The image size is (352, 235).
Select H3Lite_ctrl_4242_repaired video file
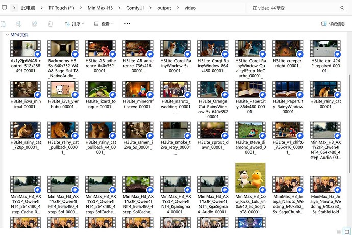click(325, 56)
